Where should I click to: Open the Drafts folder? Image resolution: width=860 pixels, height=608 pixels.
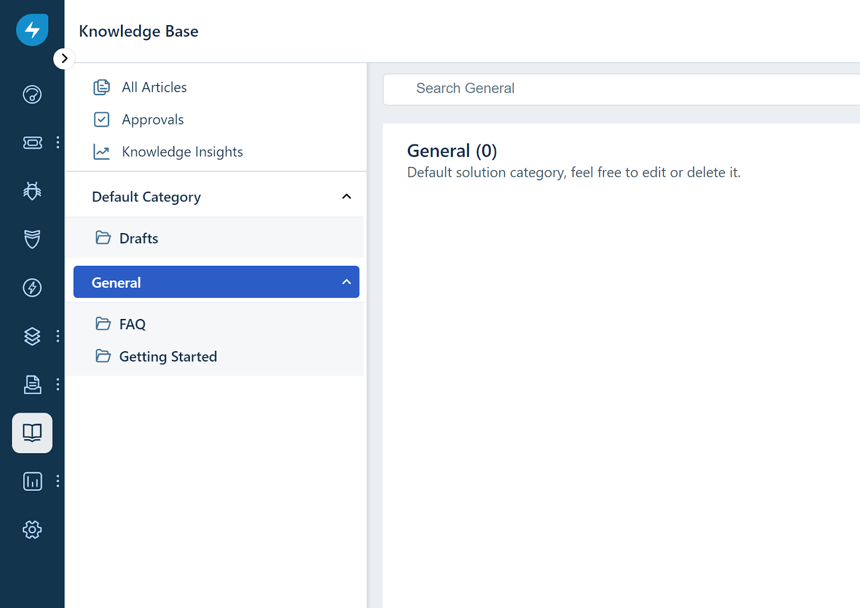[x=139, y=238]
